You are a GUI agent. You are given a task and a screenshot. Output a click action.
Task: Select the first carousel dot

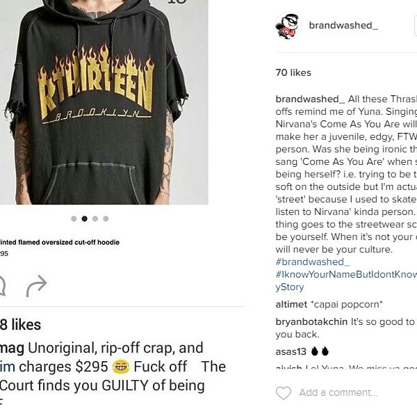coord(74,218)
